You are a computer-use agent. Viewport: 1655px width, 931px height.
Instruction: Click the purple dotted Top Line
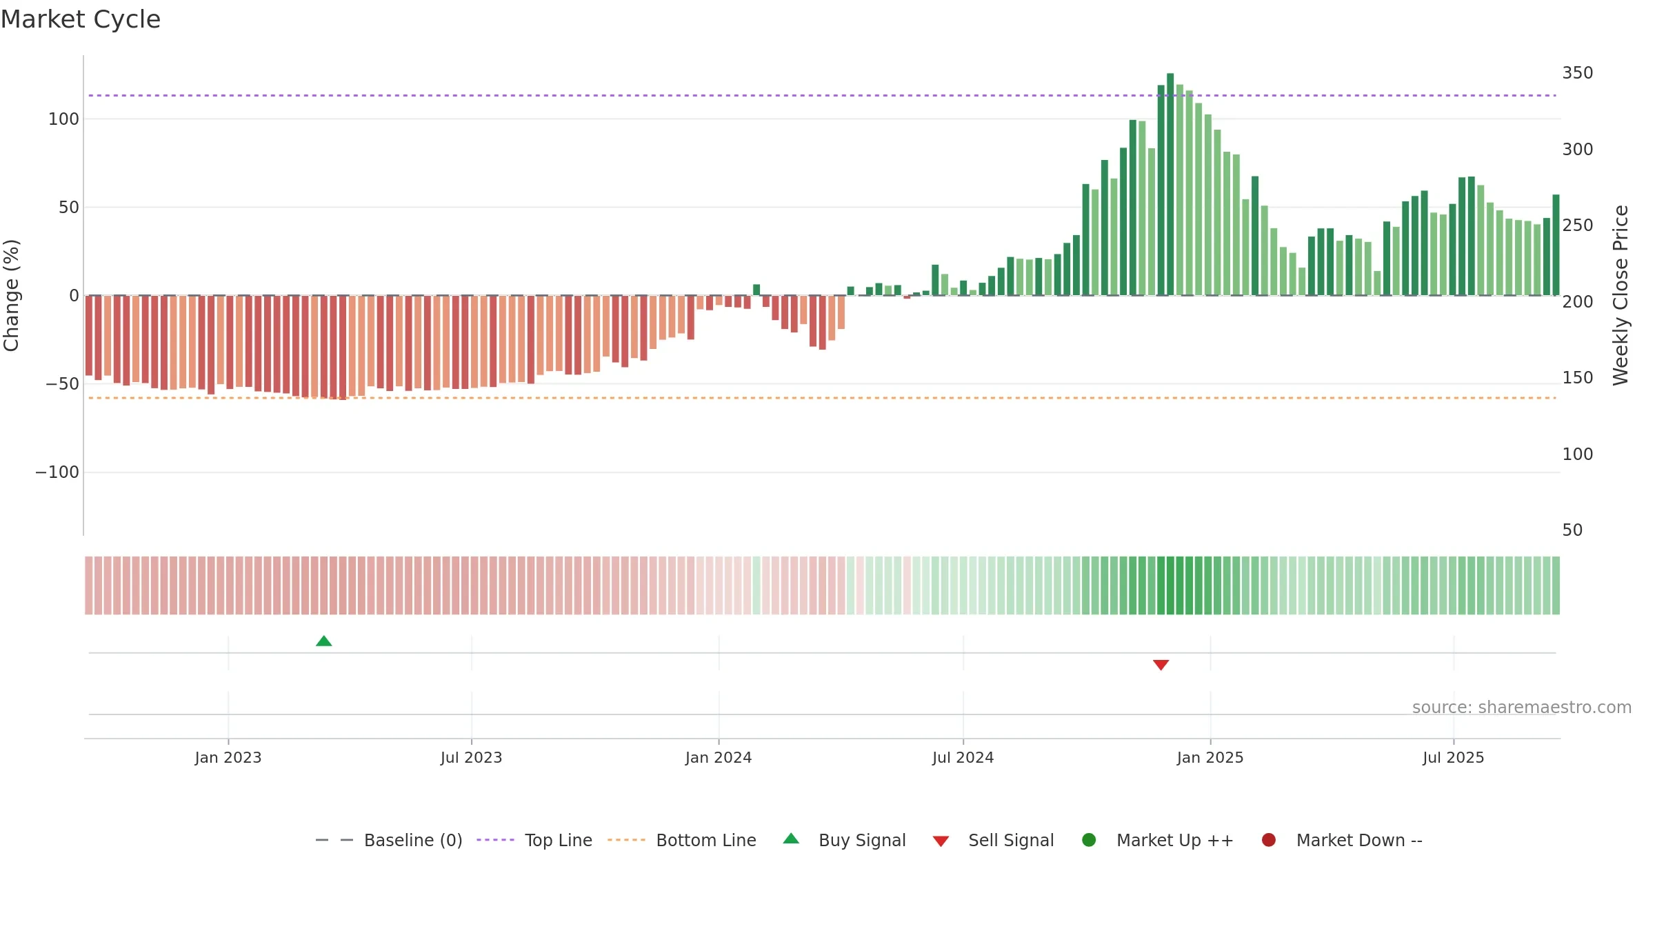[x=822, y=96]
